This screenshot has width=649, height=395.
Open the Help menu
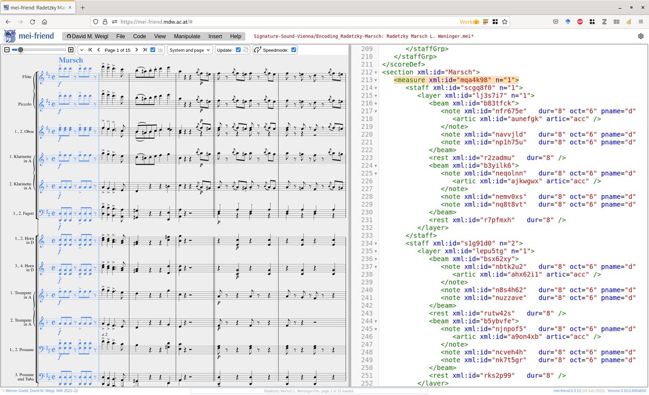(x=236, y=36)
